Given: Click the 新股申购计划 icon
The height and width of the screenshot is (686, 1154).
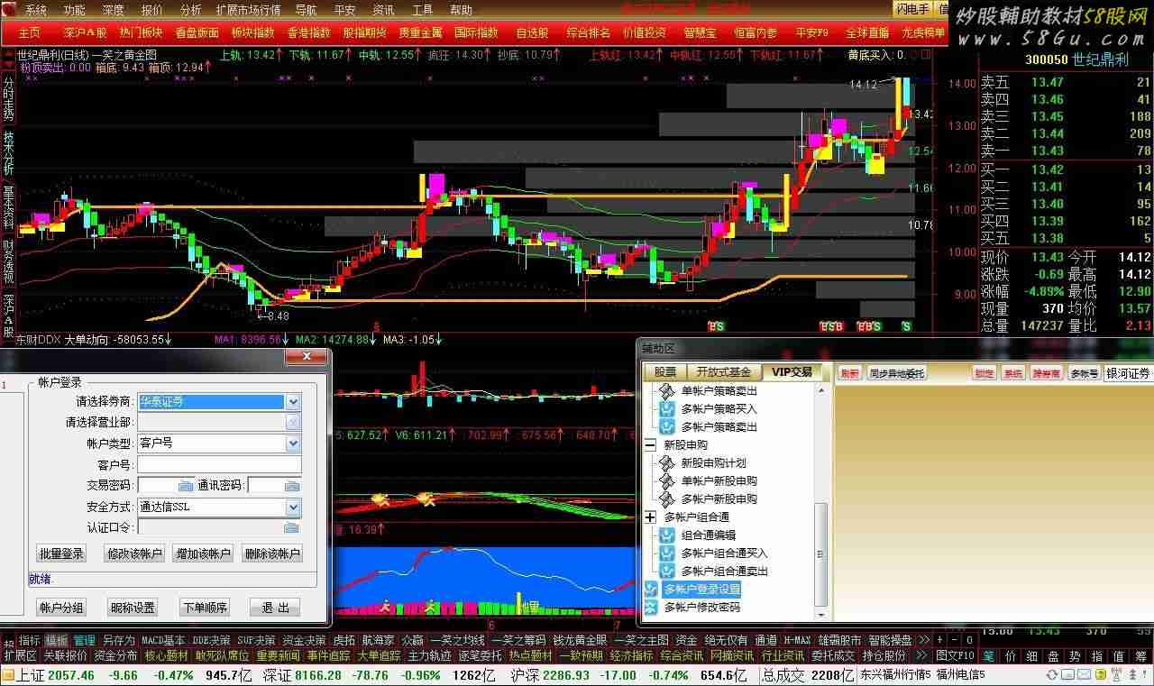Looking at the screenshot, I should tap(667, 463).
